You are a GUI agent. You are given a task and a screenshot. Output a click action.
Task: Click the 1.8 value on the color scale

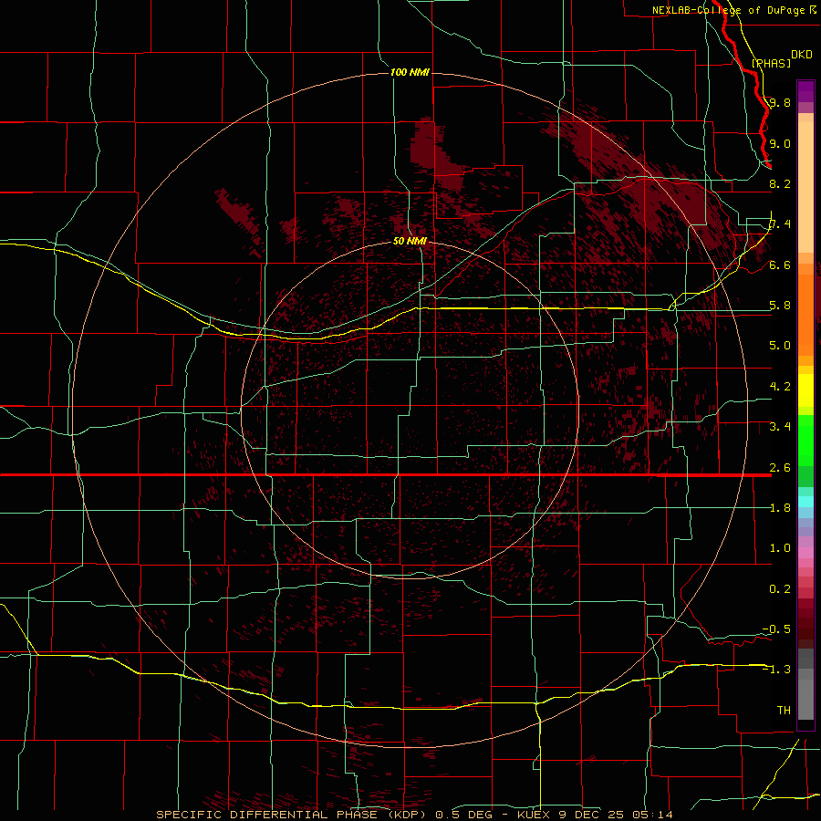pyautogui.click(x=780, y=508)
